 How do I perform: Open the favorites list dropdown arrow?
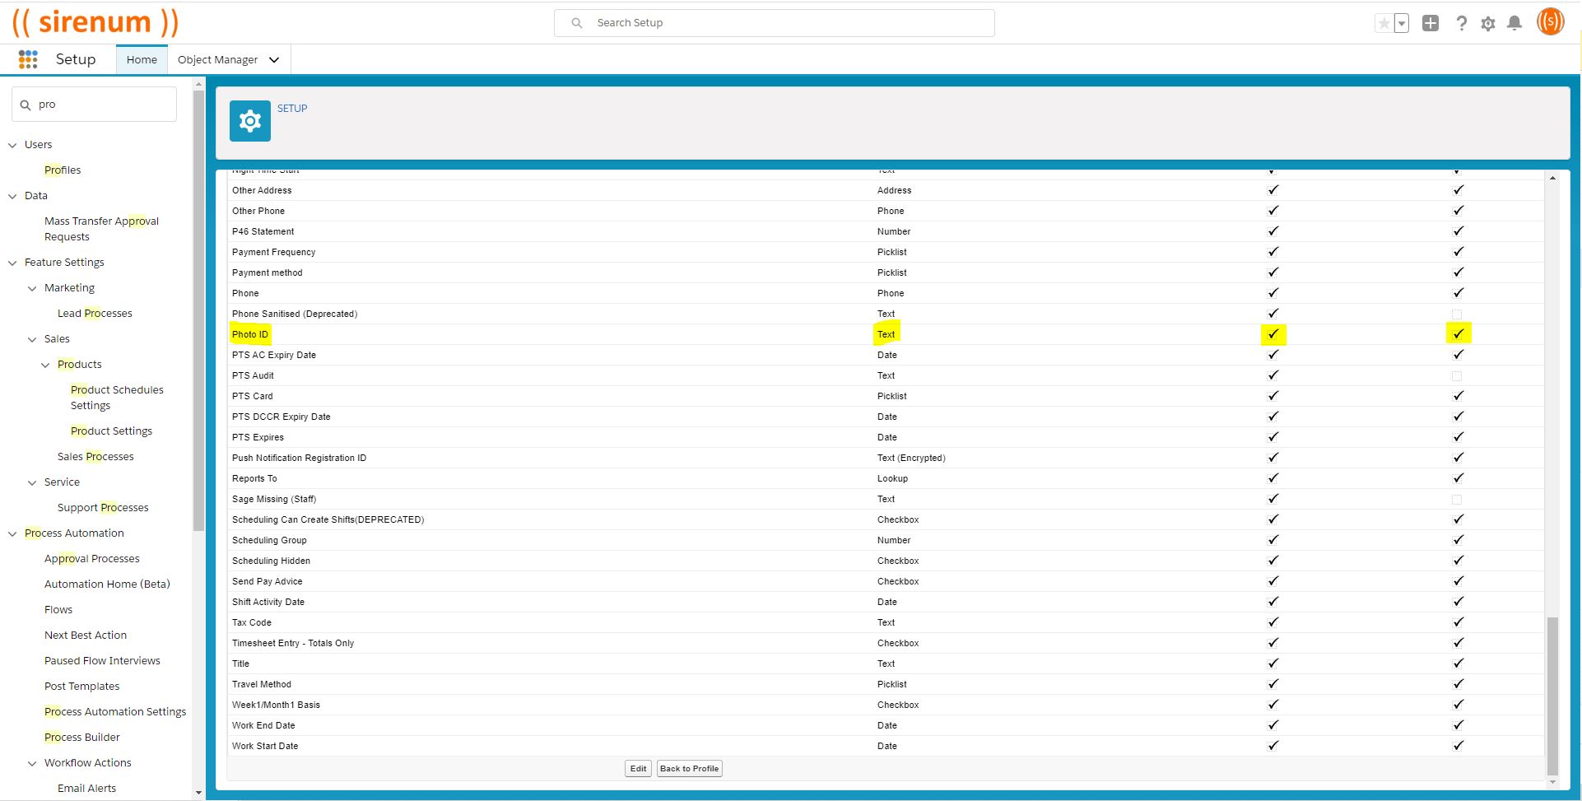[x=1401, y=24]
